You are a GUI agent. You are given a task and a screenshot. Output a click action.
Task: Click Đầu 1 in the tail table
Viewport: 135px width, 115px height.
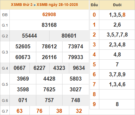[94, 25]
